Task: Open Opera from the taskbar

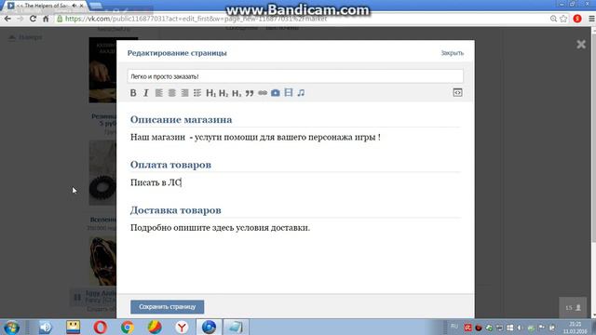Action: click(101, 327)
